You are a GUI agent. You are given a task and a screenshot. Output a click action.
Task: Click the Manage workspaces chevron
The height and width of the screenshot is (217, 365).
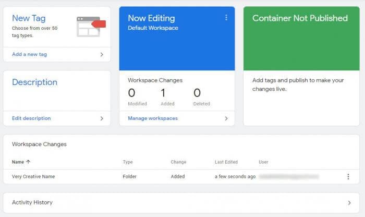pyautogui.click(x=226, y=118)
